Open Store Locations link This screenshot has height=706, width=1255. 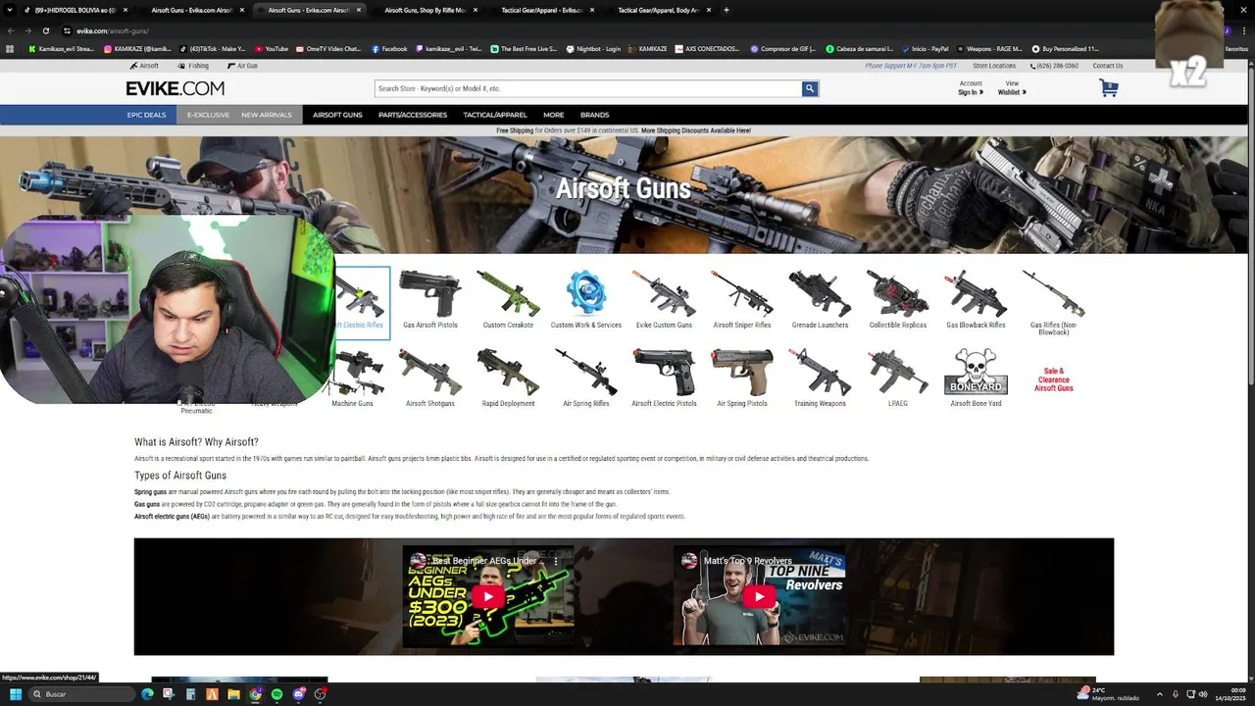[x=994, y=66]
